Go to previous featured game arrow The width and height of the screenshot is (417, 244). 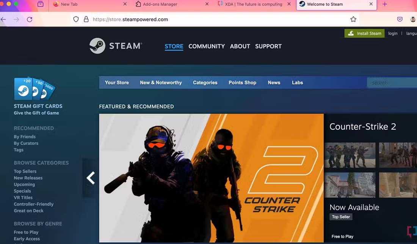[x=91, y=178]
